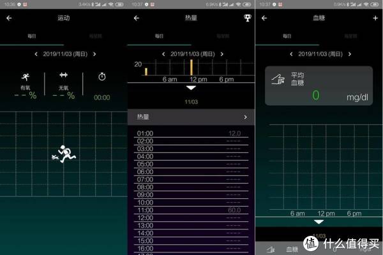The height and width of the screenshot is (255, 383).
Task: Select the 05:00 calorie row
Action: (x=191, y=164)
